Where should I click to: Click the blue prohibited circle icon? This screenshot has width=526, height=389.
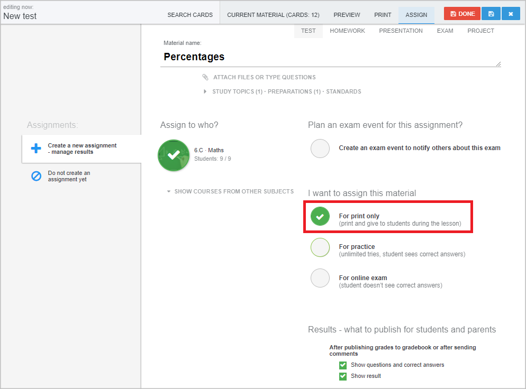point(36,176)
